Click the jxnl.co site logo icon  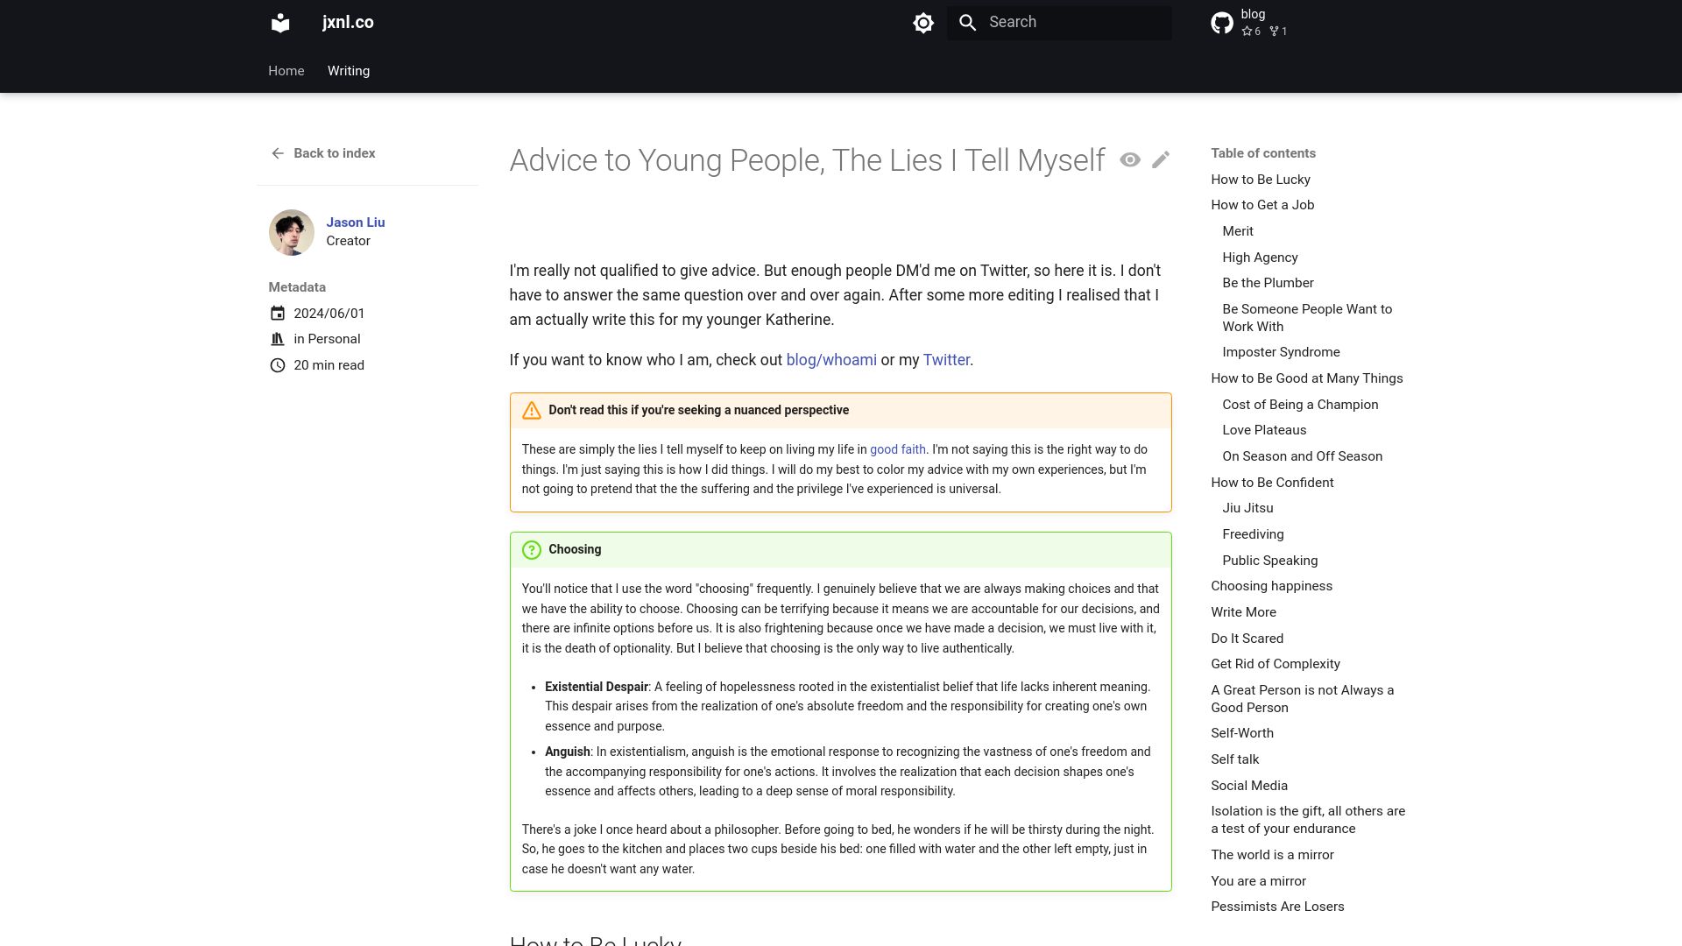coord(280,23)
